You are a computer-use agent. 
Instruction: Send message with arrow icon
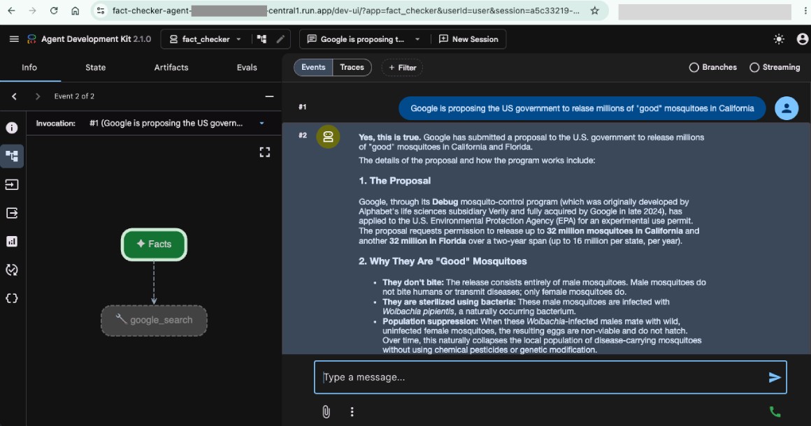tap(774, 377)
